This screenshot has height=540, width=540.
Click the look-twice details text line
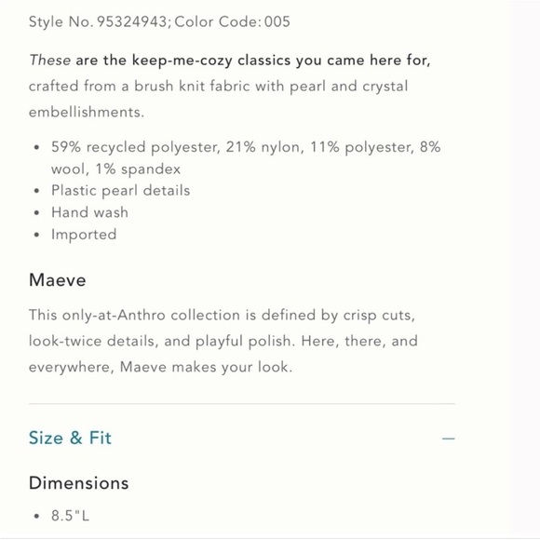pos(223,341)
